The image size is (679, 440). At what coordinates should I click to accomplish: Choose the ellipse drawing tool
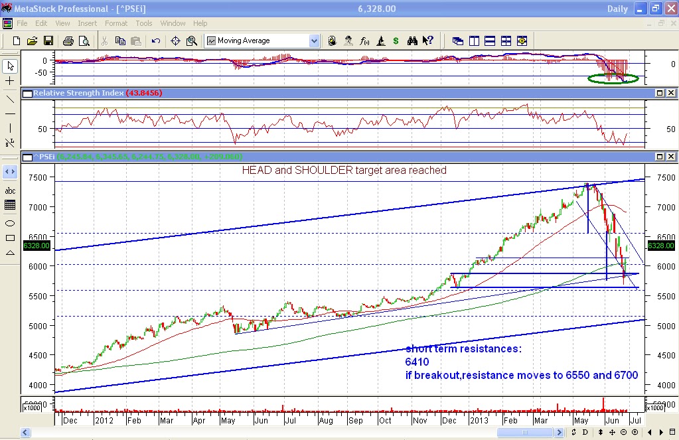tap(9, 224)
